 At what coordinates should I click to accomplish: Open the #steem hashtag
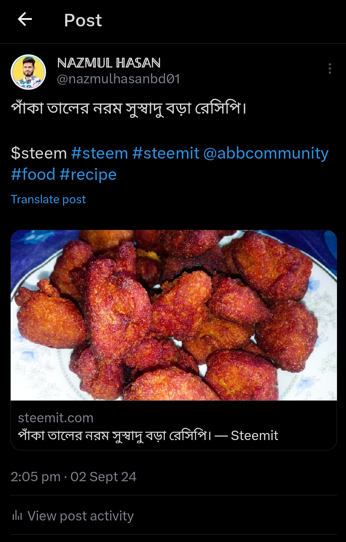99,153
